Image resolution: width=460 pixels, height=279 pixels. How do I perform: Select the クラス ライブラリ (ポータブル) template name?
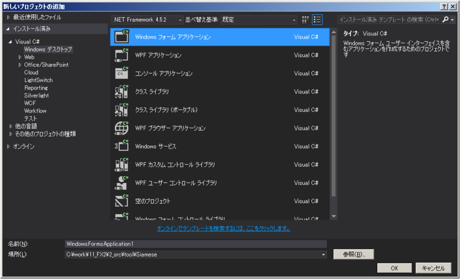[x=166, y=110]
